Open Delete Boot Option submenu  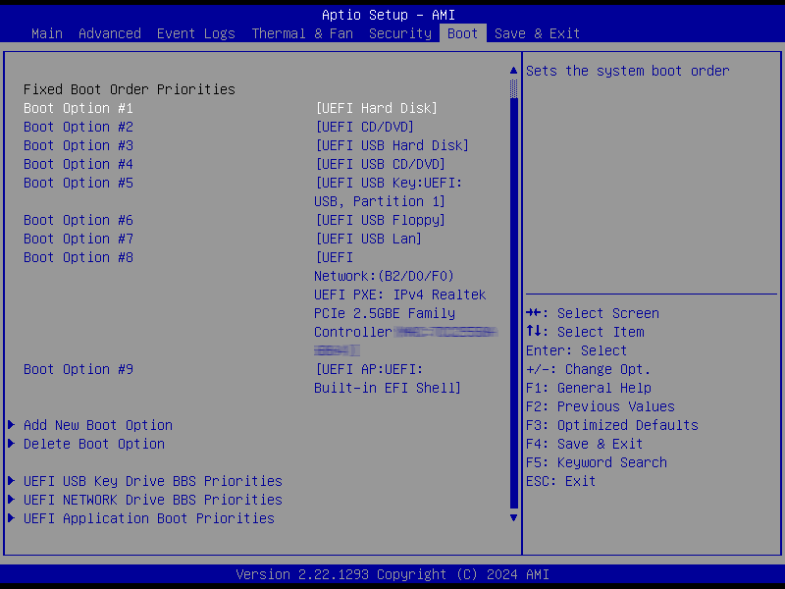94,444
